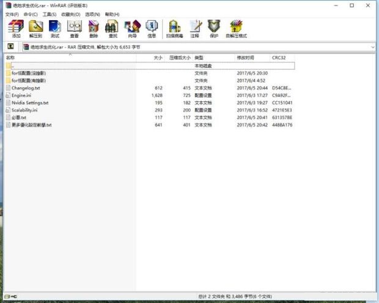Expand the archive path dropdown arrow

point(373,47)
